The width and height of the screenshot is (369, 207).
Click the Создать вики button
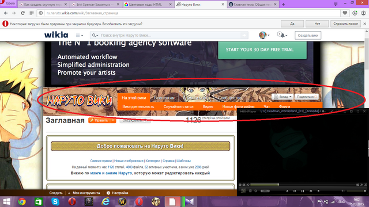click(308, 36)
